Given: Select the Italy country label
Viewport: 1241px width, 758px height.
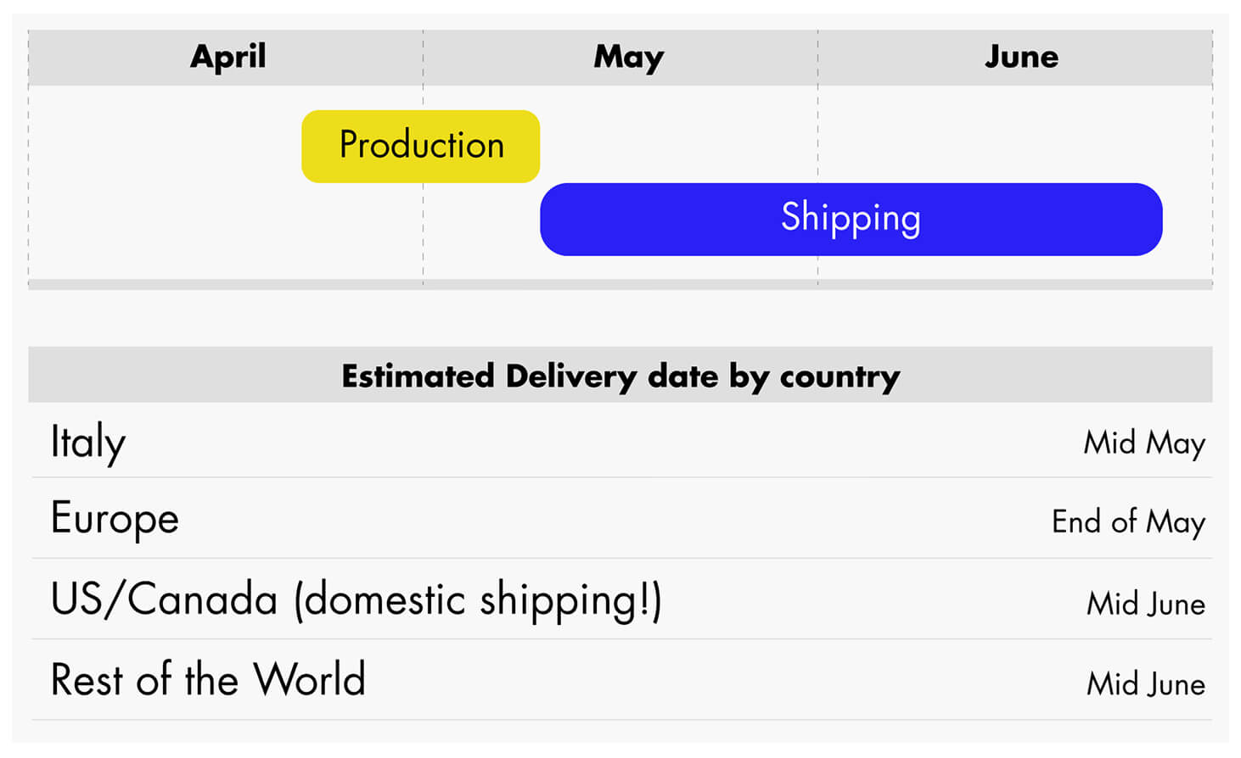Looking at the screenshot, I should (88, 442).
